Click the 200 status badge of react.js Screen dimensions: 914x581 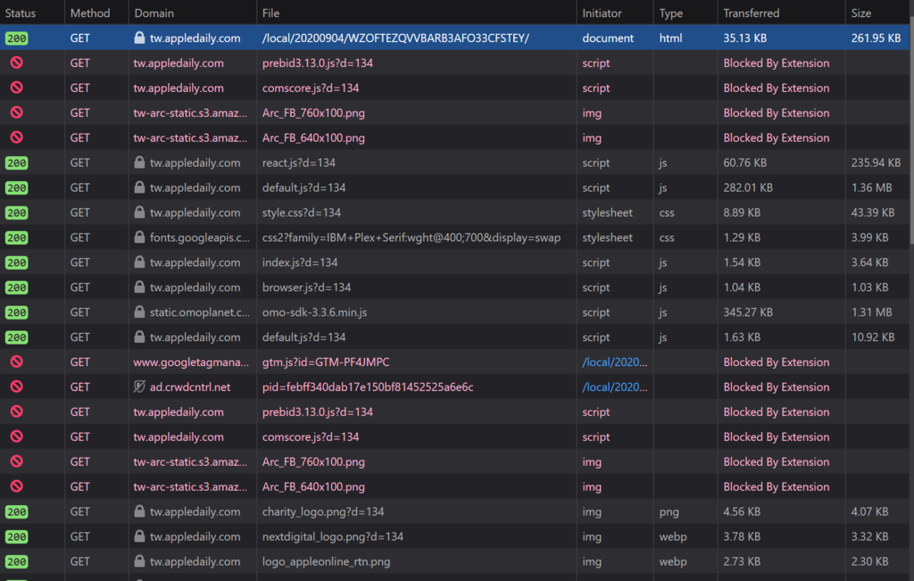tap(16, 163)
